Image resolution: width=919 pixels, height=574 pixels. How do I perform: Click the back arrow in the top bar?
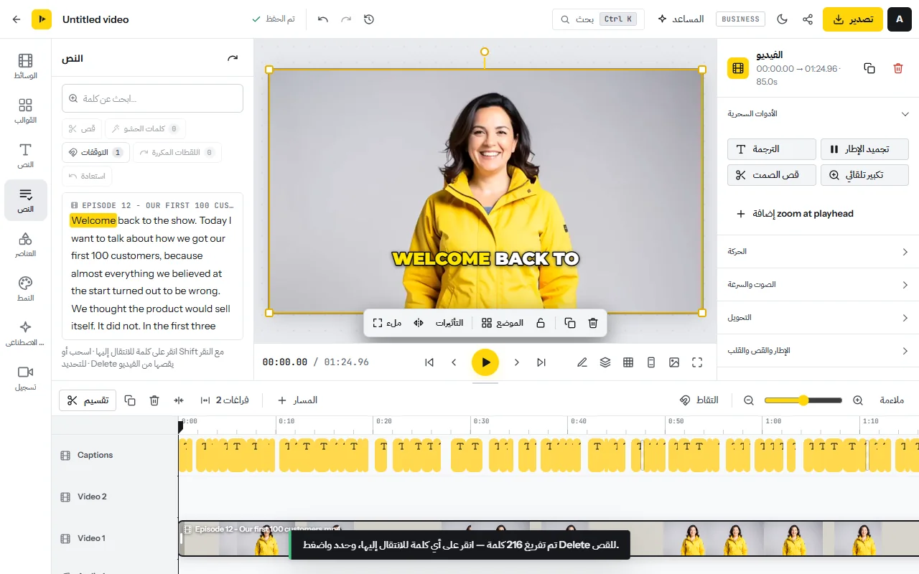17,19
